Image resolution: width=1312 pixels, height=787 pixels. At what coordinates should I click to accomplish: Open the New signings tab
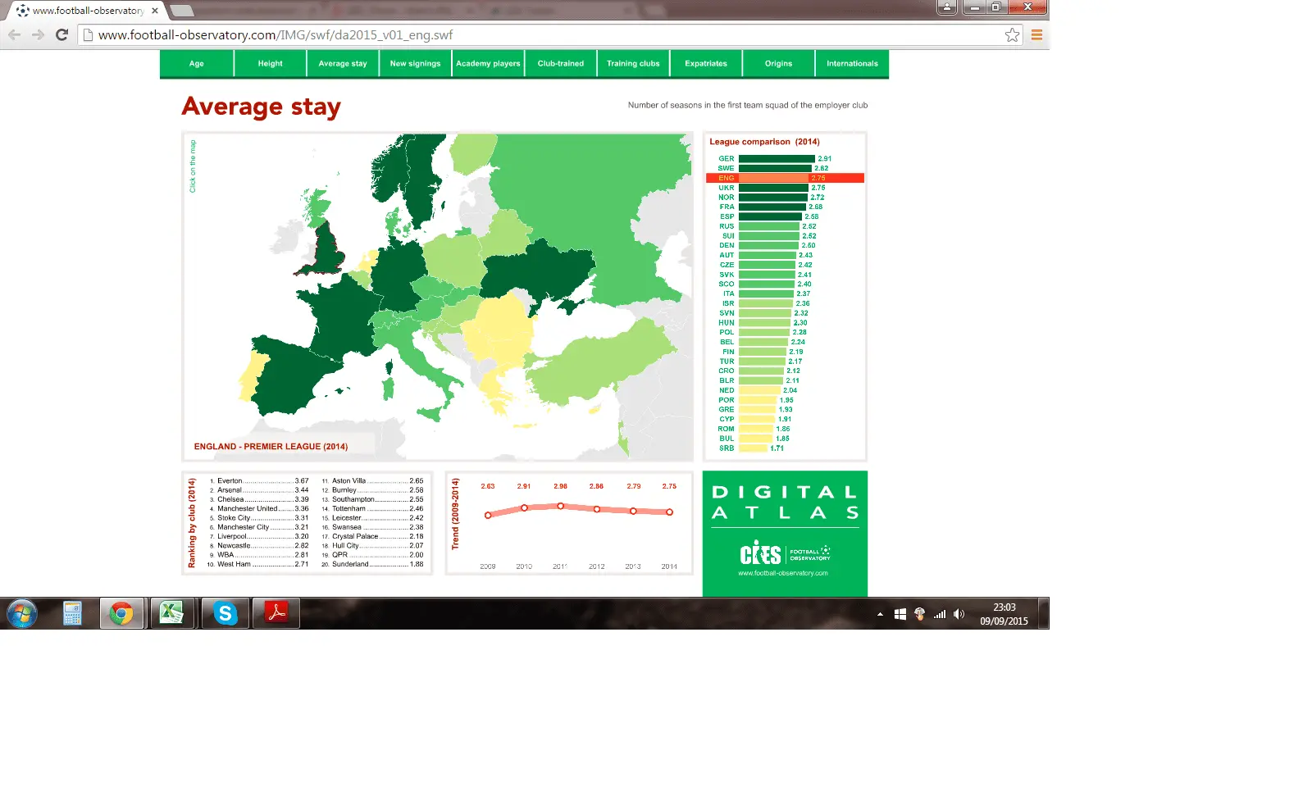(x=415, y=63)
